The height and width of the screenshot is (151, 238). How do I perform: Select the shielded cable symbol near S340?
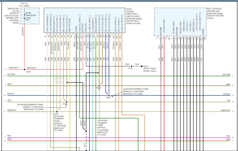point(104,71)
